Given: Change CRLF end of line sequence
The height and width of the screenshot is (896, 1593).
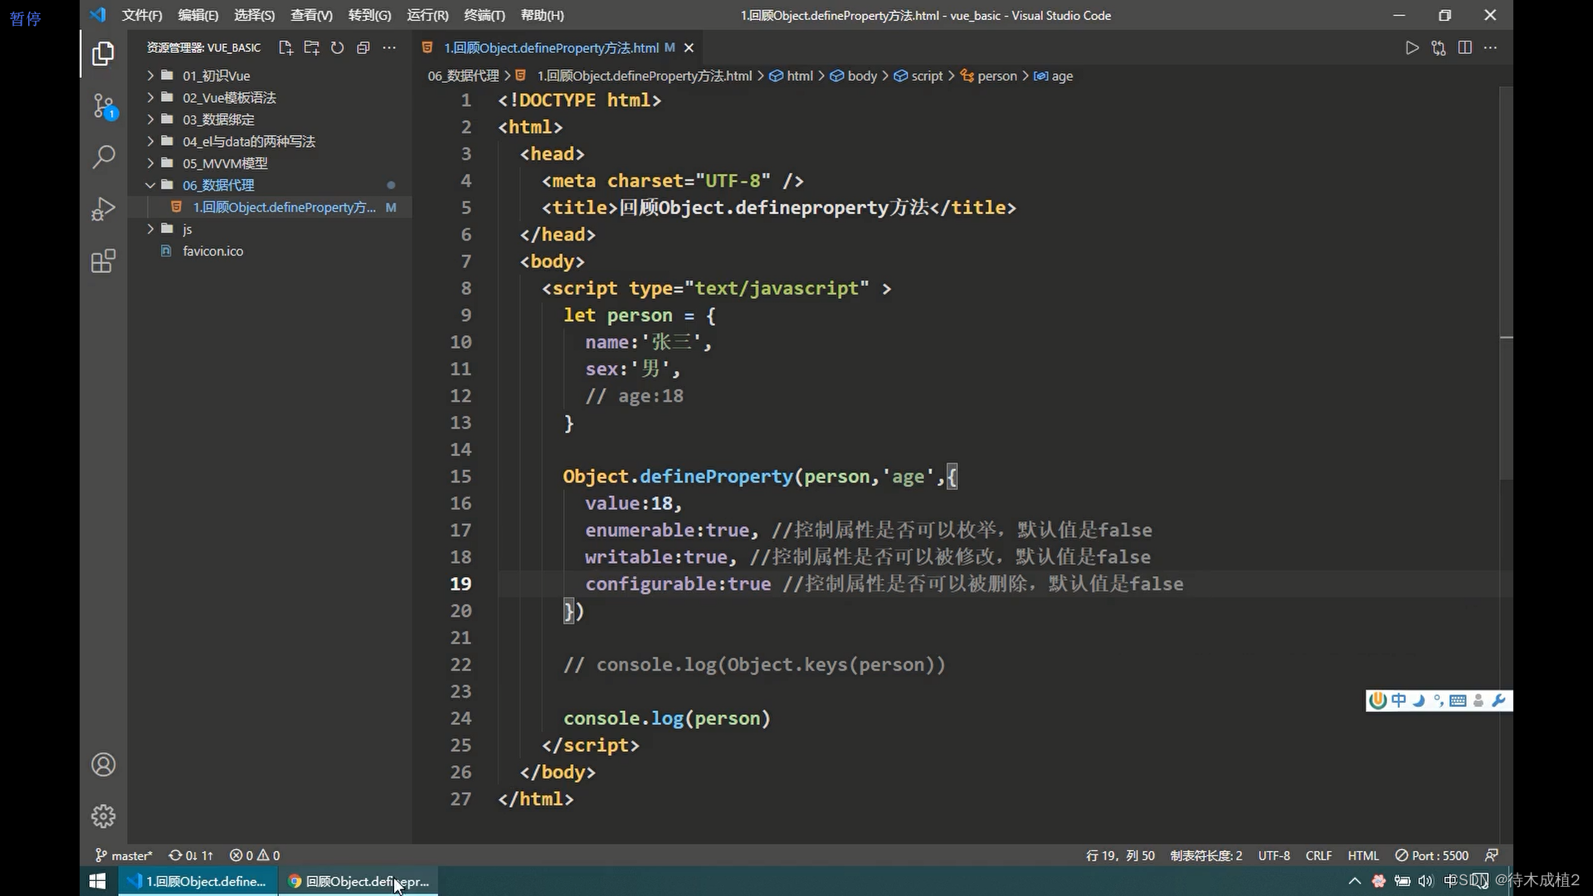Looking at the screenshot, I should tap(1318, 855).
